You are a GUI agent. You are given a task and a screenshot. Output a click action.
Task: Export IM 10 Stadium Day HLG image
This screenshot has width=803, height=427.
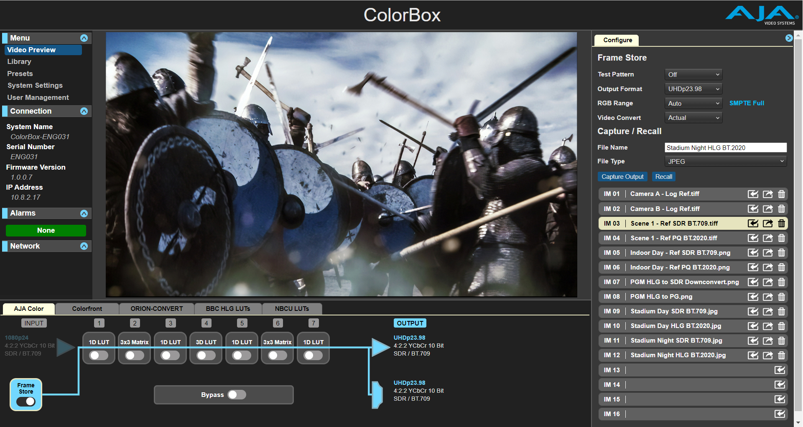(767, 326)
